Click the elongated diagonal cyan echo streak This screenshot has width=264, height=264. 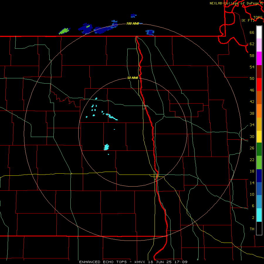(112, 117)
